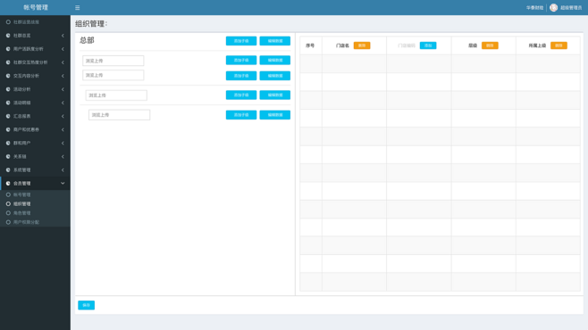588x330 pixels.
Task: Expand the 活动明细 chevron
Action: coord(63,103)
